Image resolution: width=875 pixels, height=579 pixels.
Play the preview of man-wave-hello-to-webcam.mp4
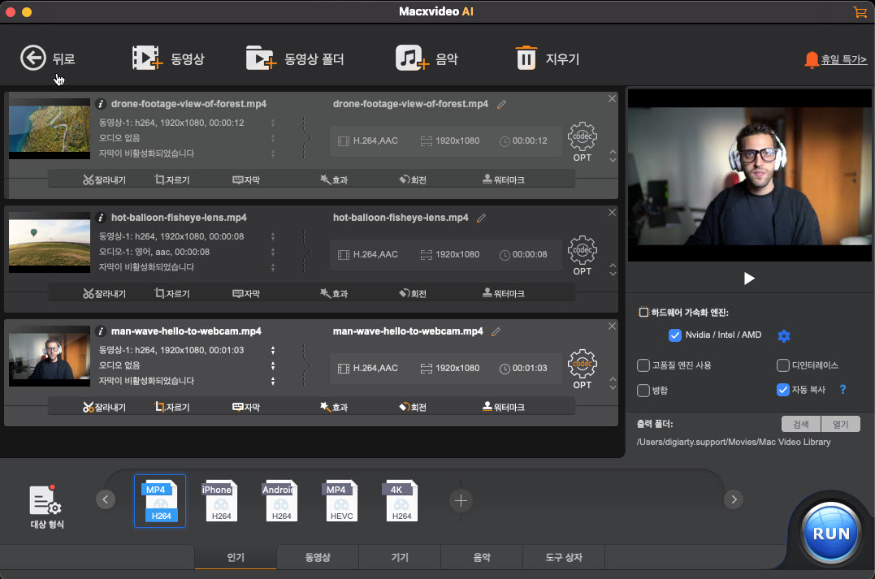click(x=747, y=279)
